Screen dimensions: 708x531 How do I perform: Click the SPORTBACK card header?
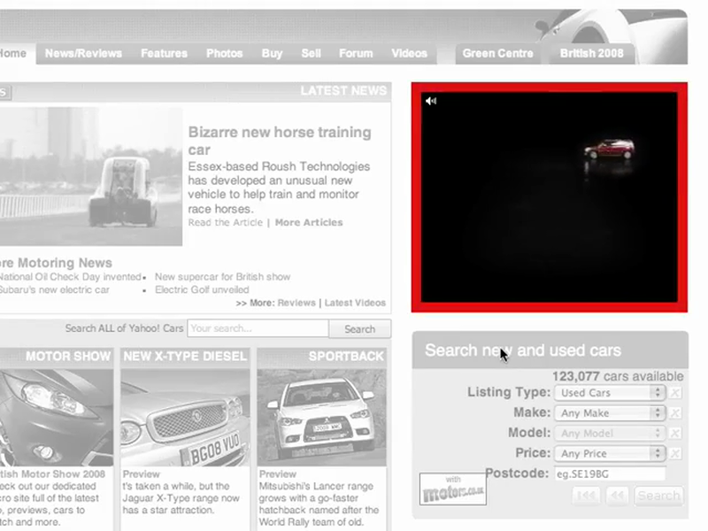coord(321,357)
